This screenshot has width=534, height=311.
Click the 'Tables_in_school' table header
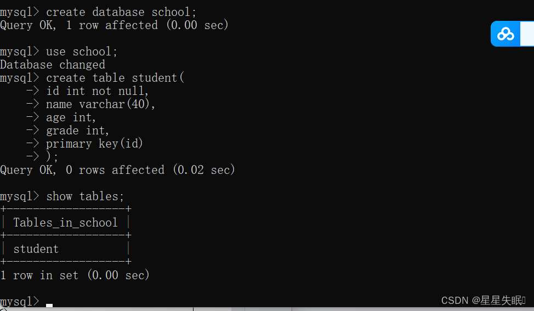tap(65, 223)
